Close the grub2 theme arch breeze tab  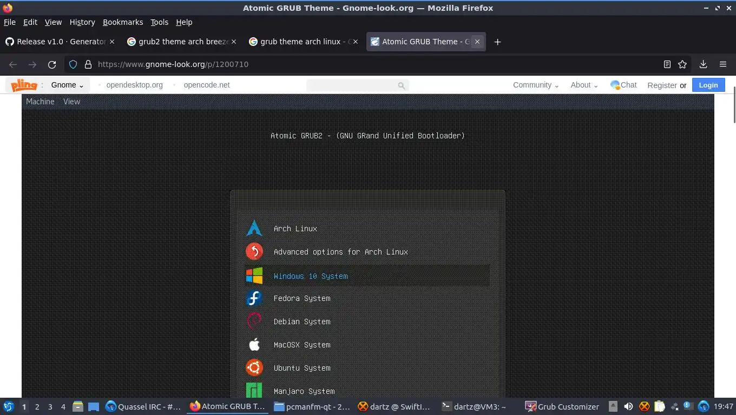coord(234,42)
